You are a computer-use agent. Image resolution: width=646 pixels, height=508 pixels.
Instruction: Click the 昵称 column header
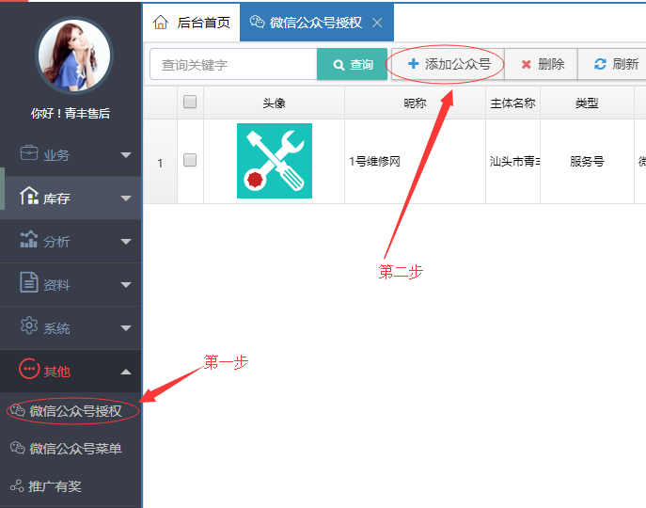[415, 103]
